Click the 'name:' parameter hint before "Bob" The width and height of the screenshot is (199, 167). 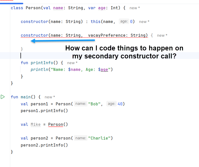click(x=81, y=104)
